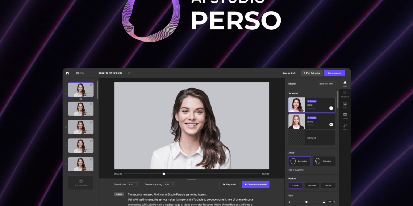
Task: Click slide 5 corner video icon
Action: 91,159
